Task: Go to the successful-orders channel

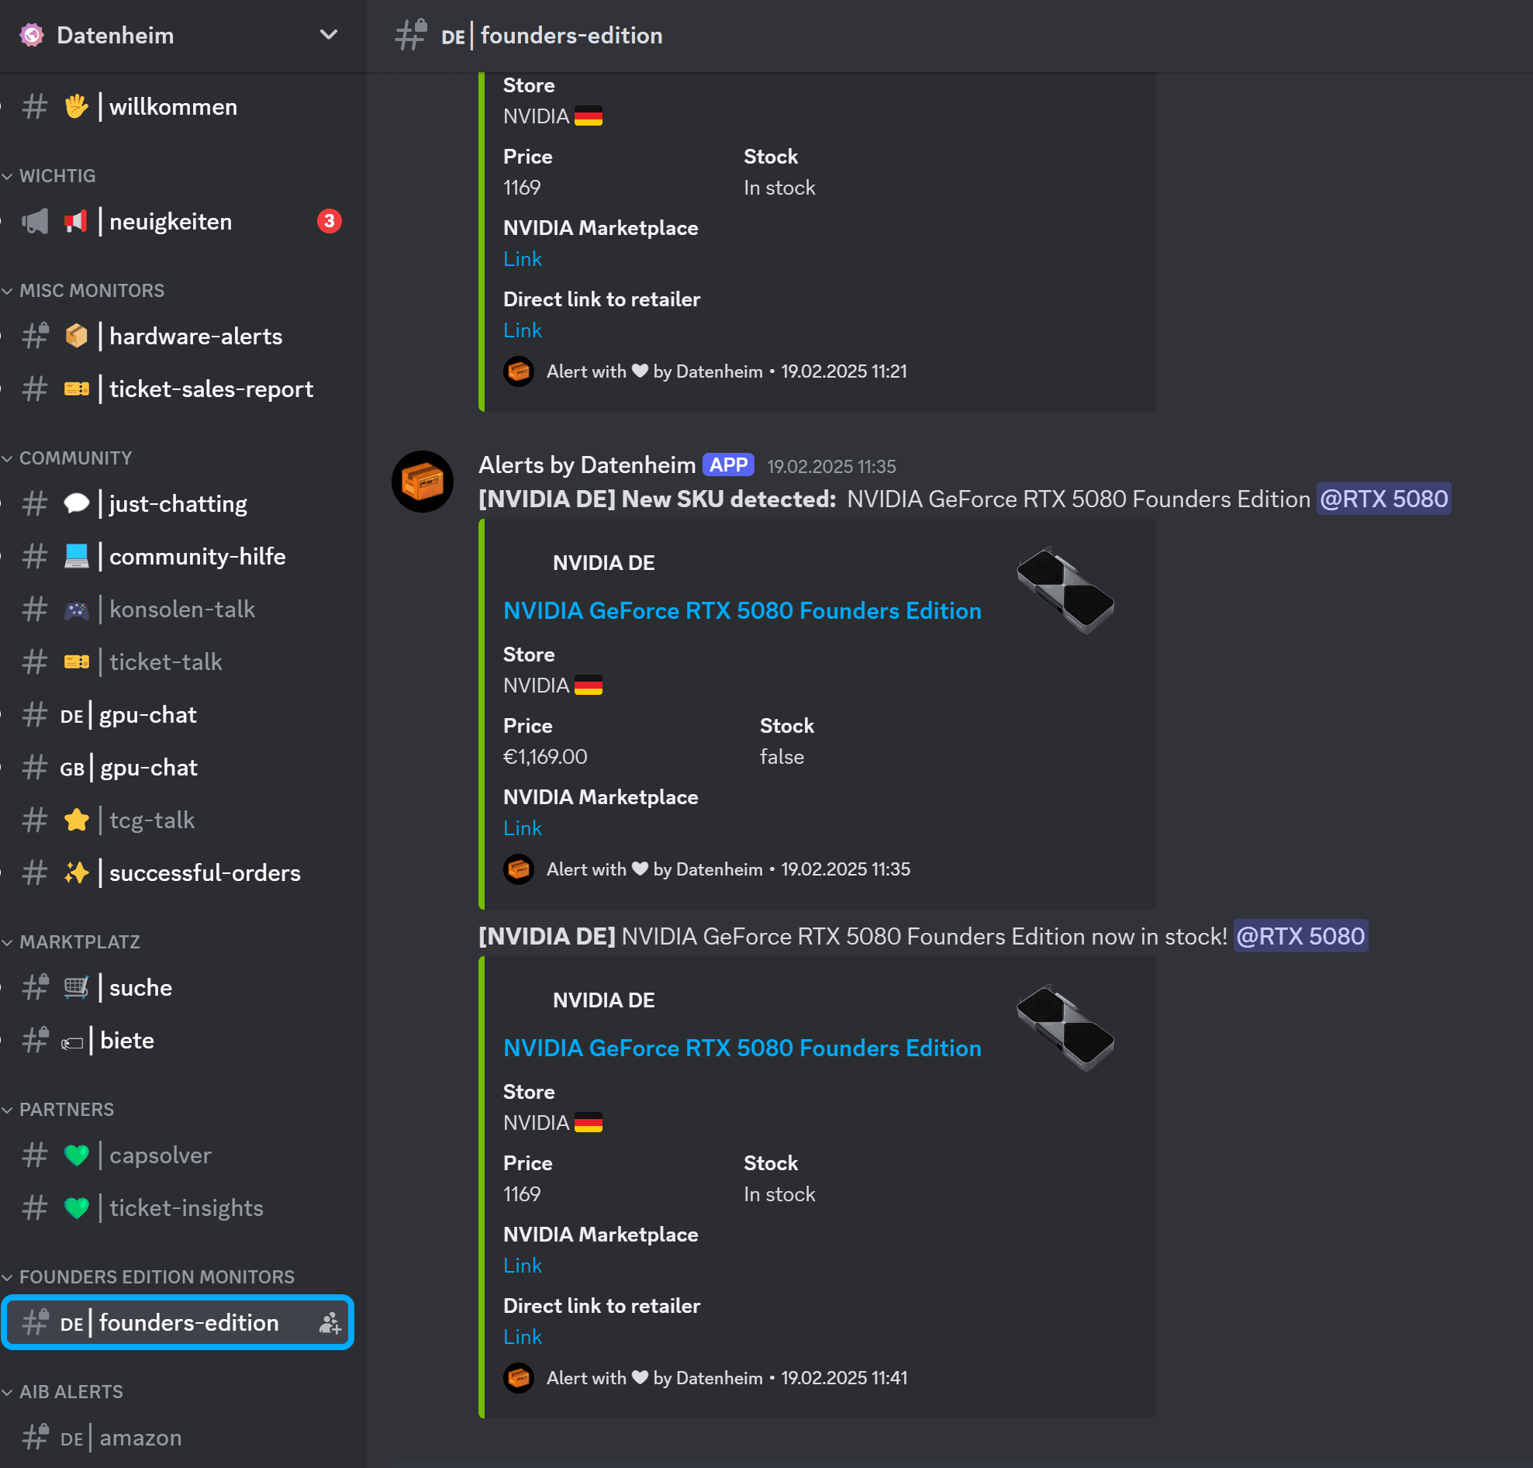Action: 204,874
